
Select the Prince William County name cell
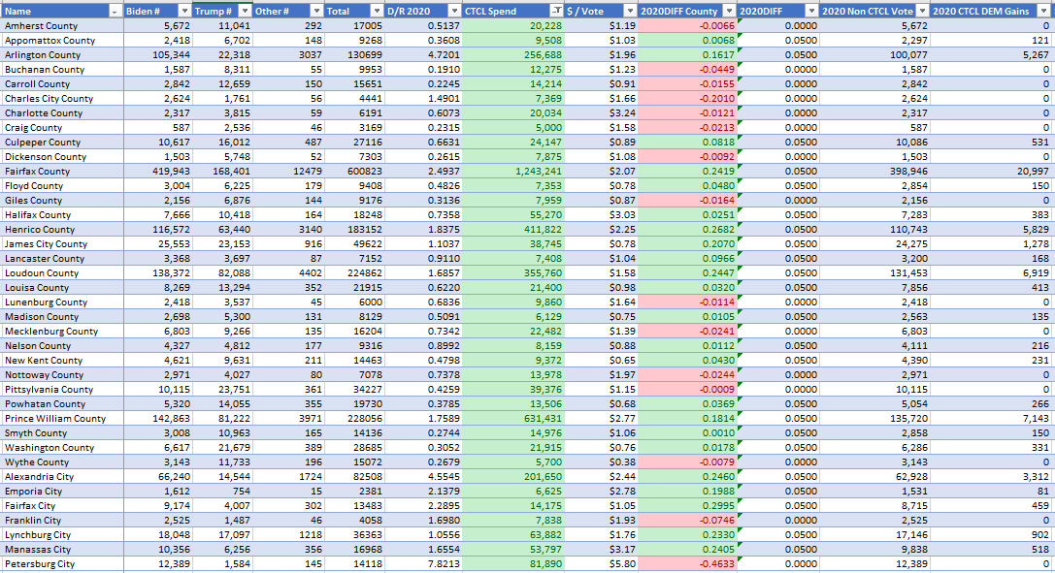coord(62,419)
